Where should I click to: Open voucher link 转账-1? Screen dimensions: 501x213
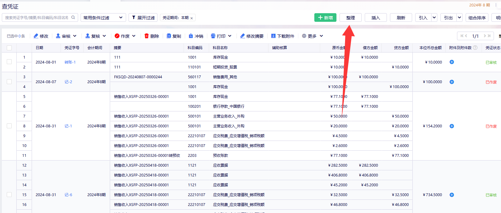tap(70, 62)
